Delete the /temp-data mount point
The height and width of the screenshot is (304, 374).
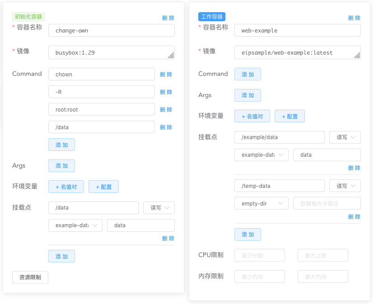point(355,217)
